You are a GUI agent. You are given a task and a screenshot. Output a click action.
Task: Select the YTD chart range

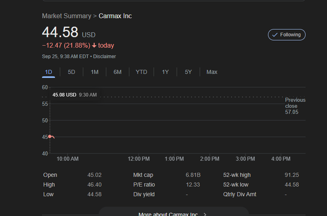(x=141, y=72)
